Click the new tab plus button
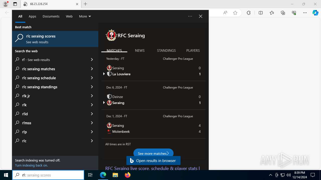Image resolution: width=321 pixels, height=180 pixels. (85, 4)
